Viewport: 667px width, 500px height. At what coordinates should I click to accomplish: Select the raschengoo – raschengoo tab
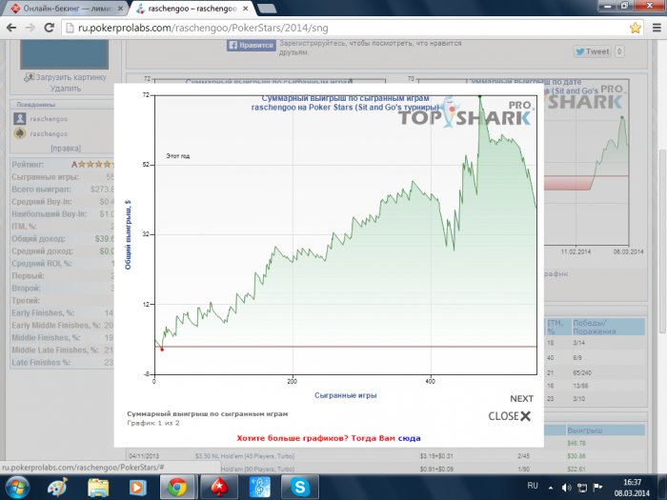tap(192, 8)
